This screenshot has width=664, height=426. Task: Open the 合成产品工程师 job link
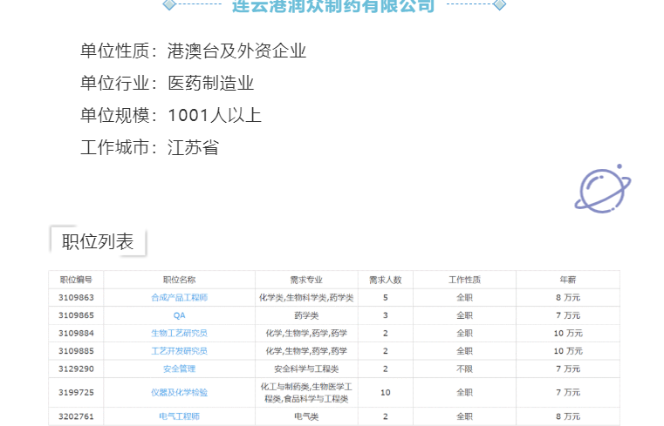(x=179, y=298)
